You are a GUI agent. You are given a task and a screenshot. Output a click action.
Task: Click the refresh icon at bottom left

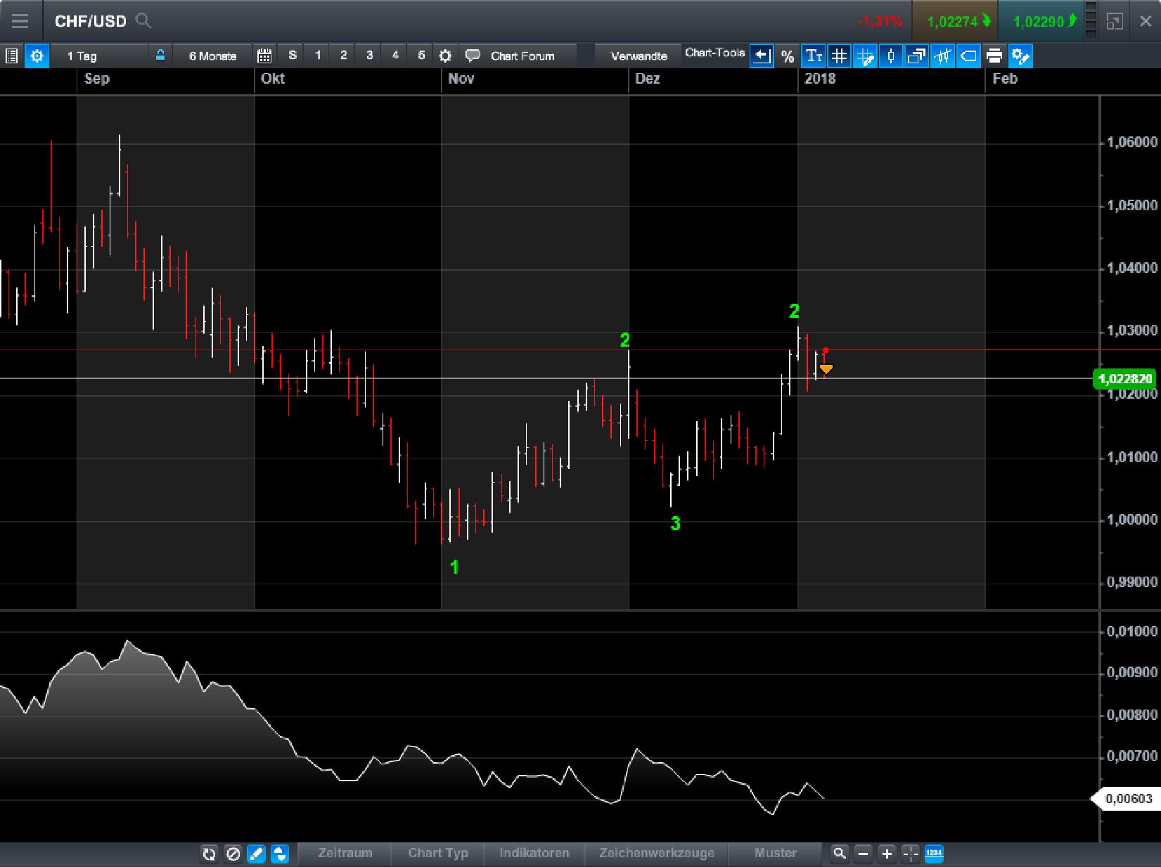pos(209,854)
